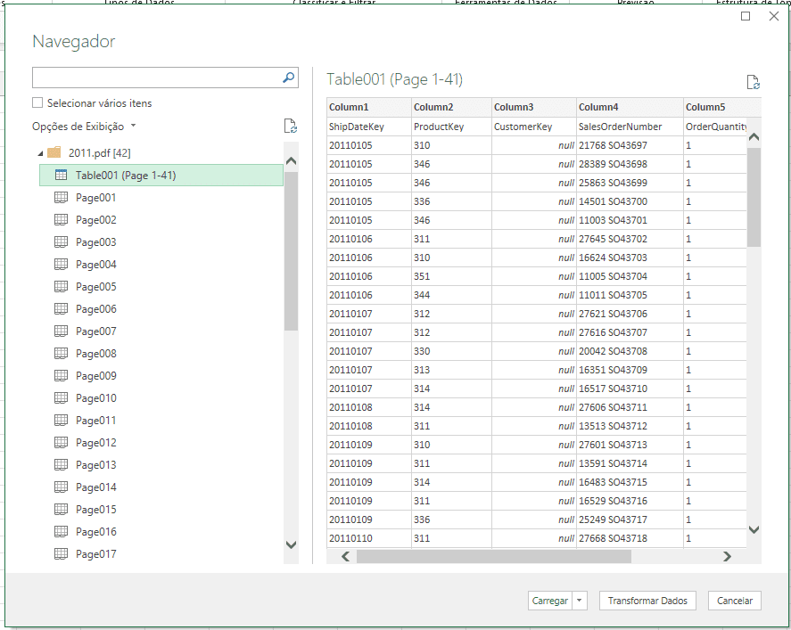The width and height of the screenshot is (791, 630).
Task: Click preview horizontal scroll right arrow
Action: tap(727, 556)
